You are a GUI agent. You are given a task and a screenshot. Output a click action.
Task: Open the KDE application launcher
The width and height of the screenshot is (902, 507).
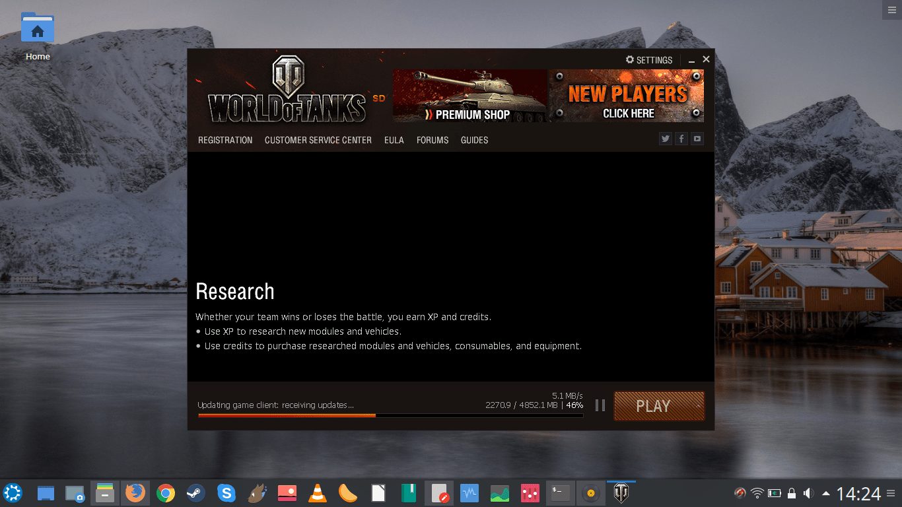coord(13,493)
